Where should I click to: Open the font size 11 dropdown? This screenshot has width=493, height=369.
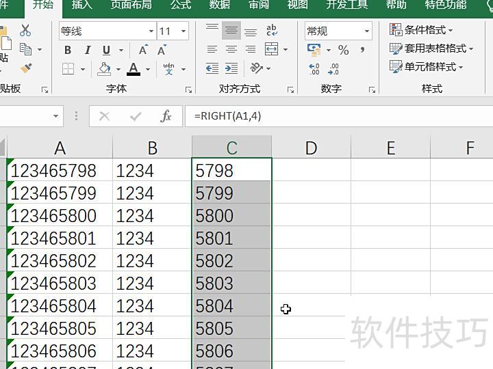(x=184, y=31)
